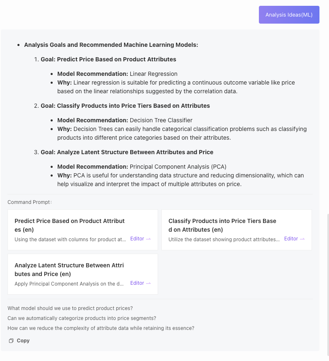Viewport: 329px width, 361px height.
Task: Click the 'Apply Principal Component Analysis' description
Action: 69,284
